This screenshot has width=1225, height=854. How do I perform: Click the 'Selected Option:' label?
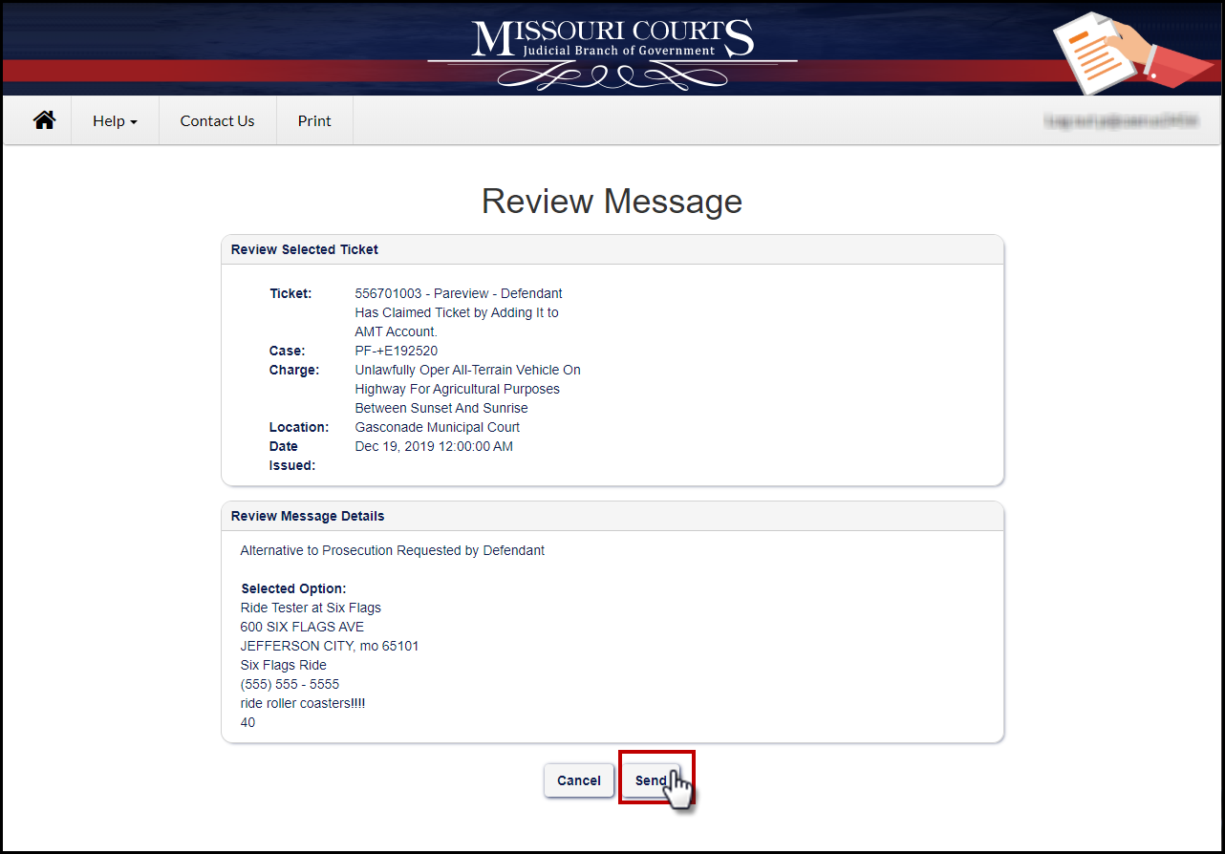coord(293,588)
